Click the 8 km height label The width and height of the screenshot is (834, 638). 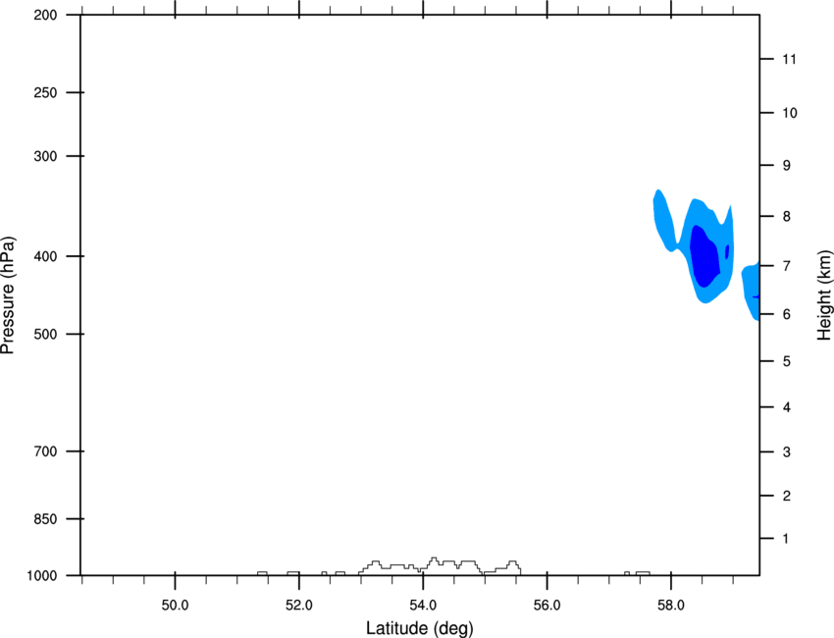(787, 217)
